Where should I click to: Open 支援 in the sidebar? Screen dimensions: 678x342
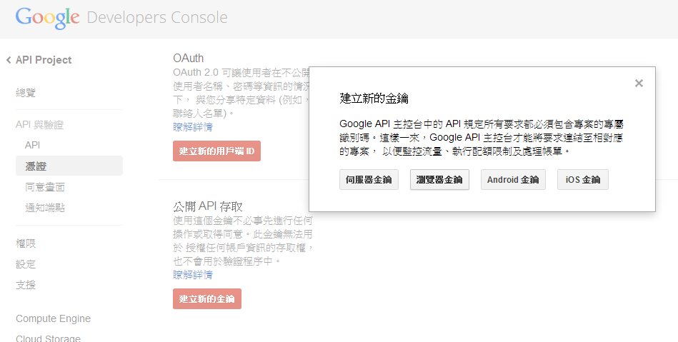pos(26,285)
